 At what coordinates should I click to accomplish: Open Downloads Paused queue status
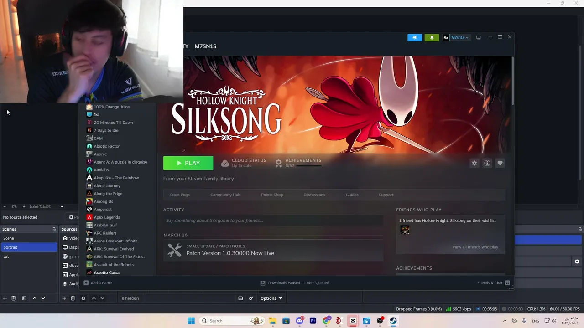294,283
